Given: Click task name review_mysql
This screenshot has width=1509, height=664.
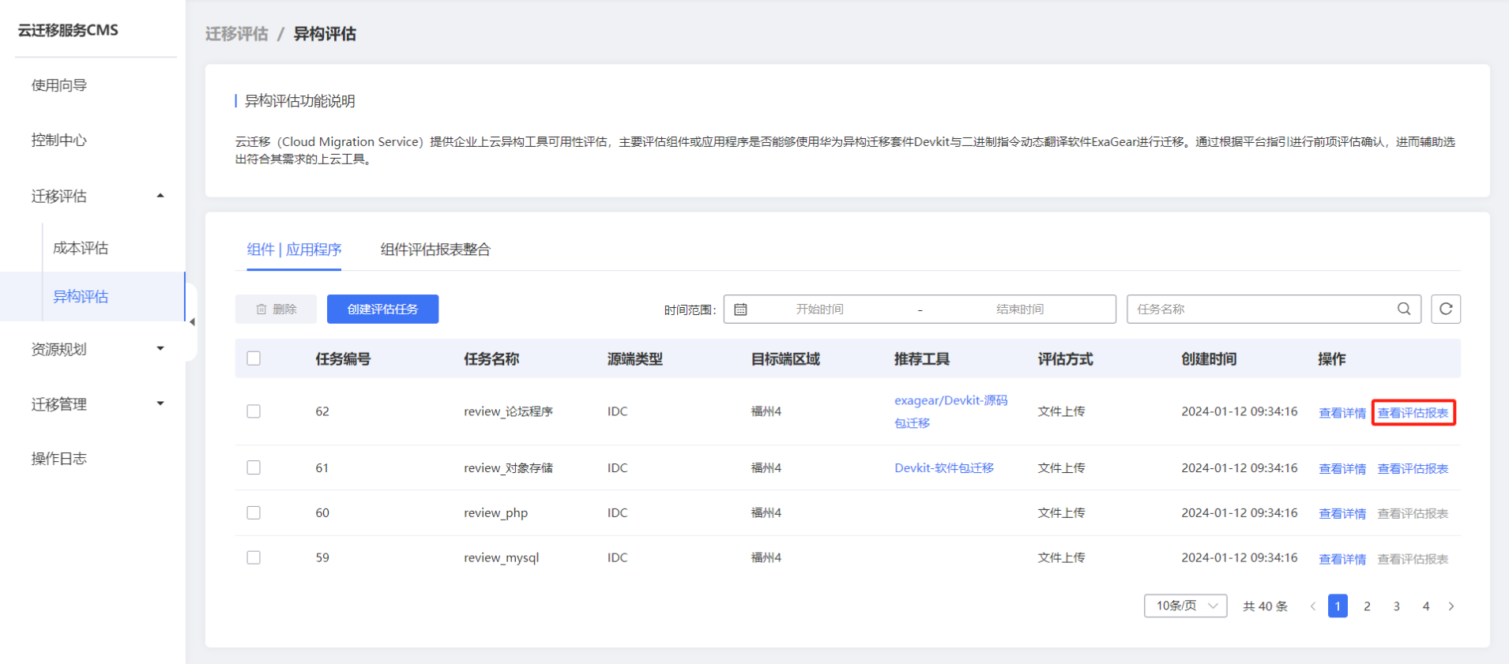Looking at the screenshot, I should point(501,557).
